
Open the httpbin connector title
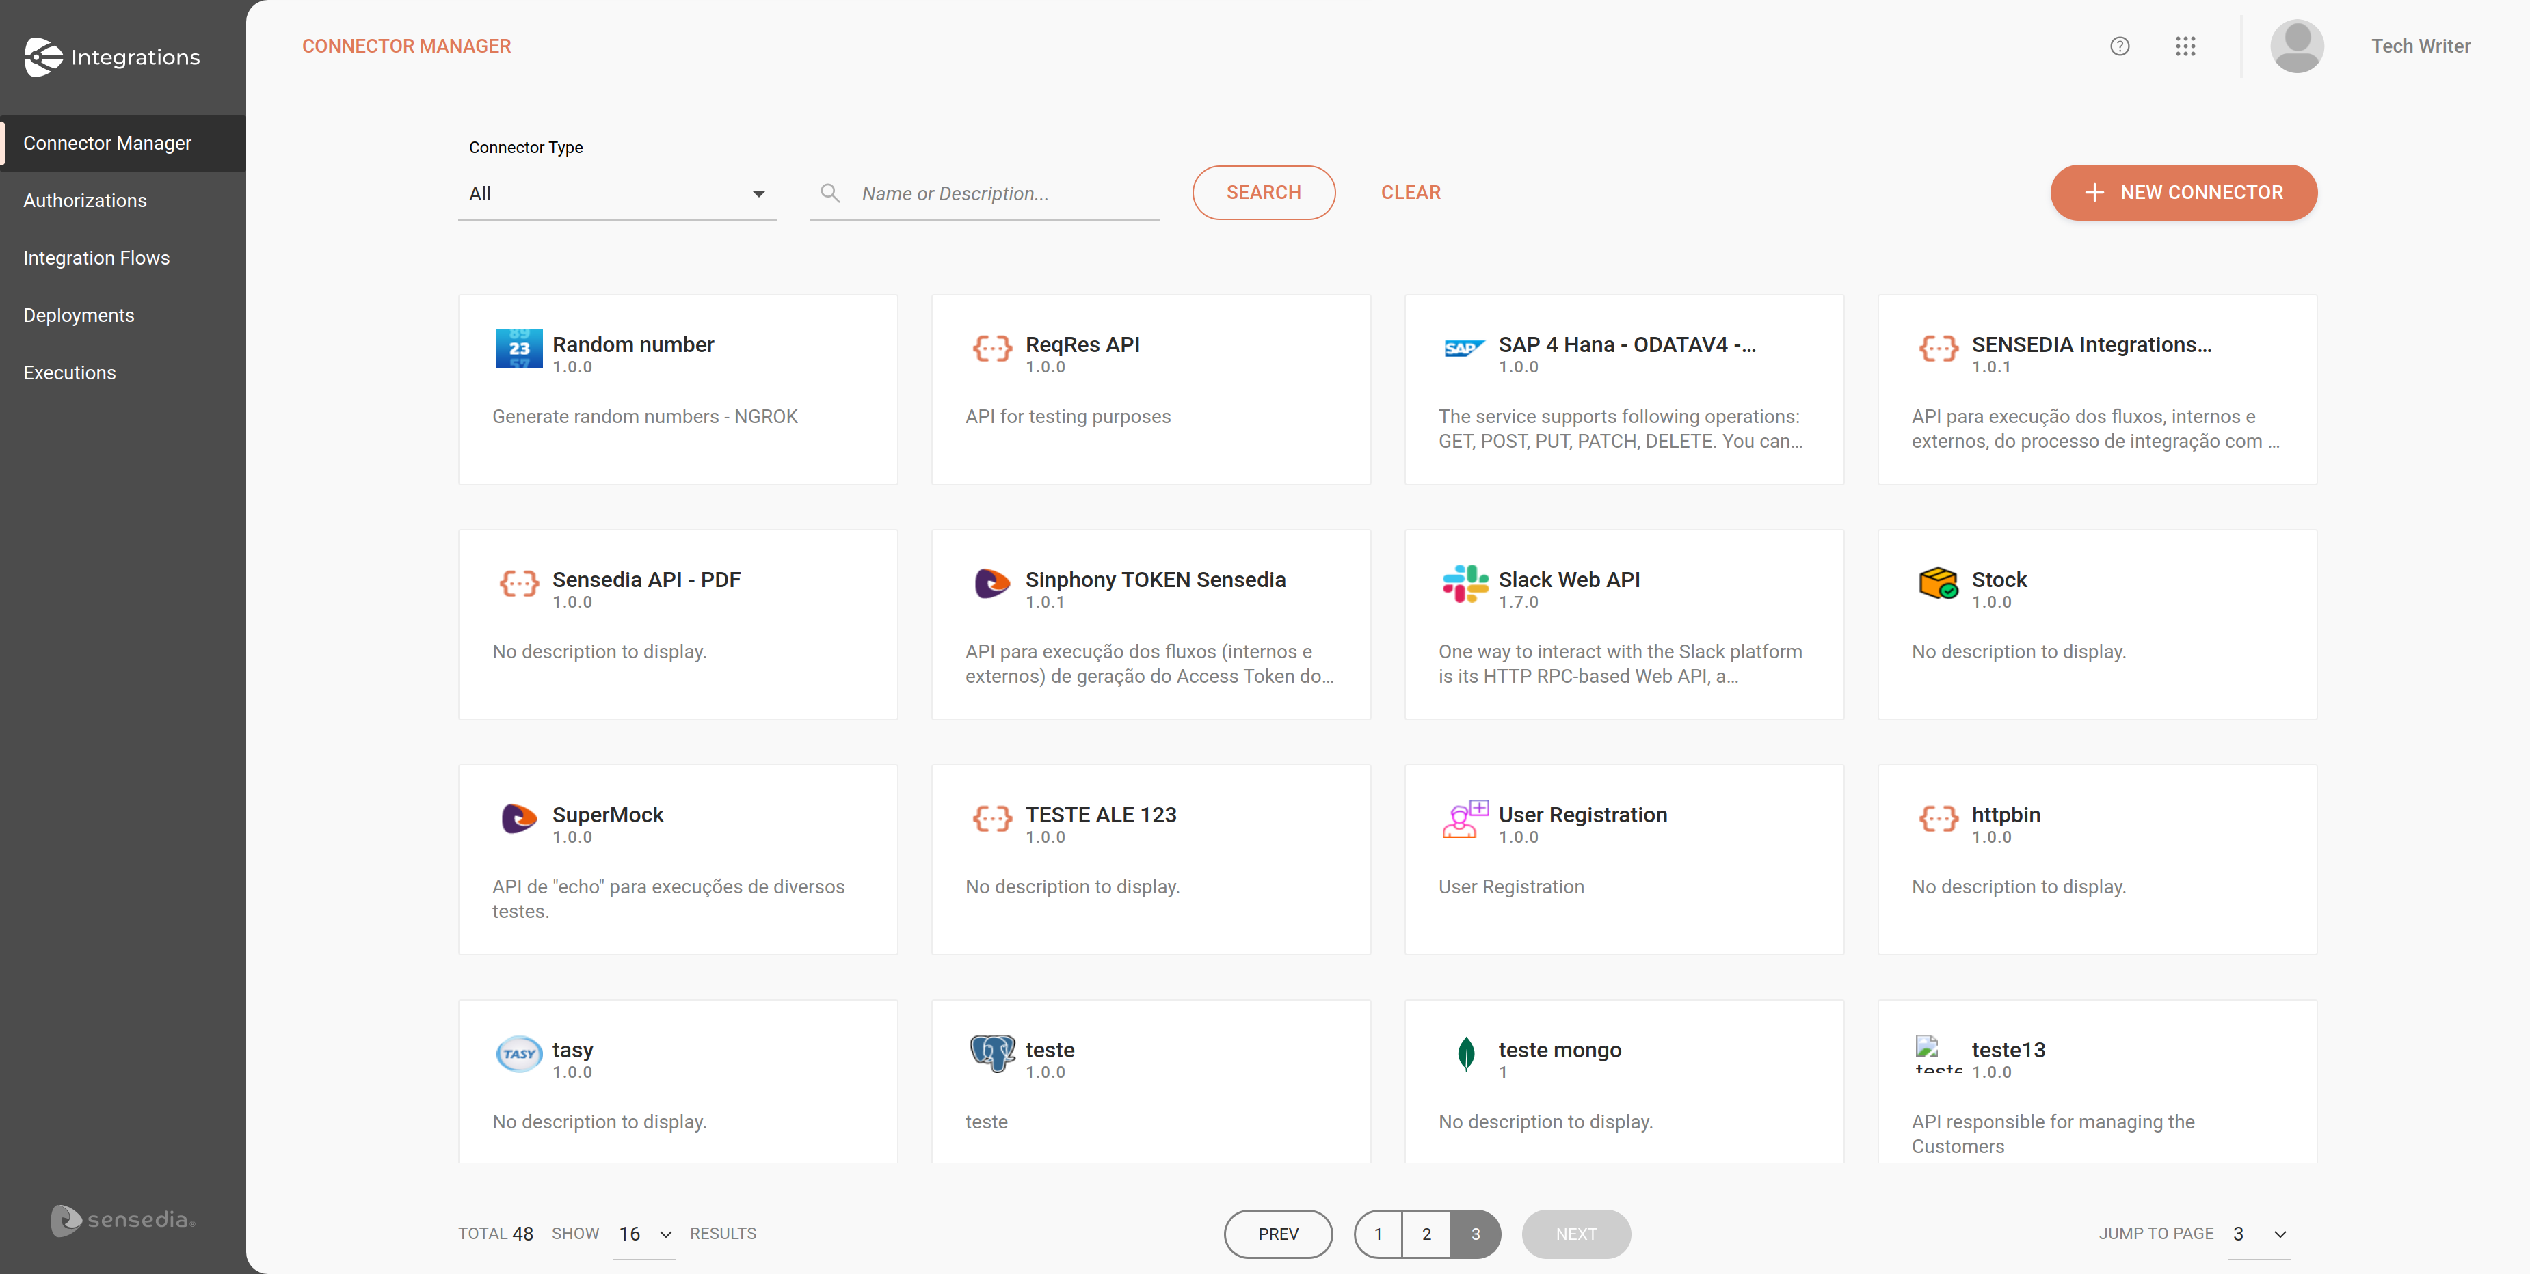point(2006,815)
